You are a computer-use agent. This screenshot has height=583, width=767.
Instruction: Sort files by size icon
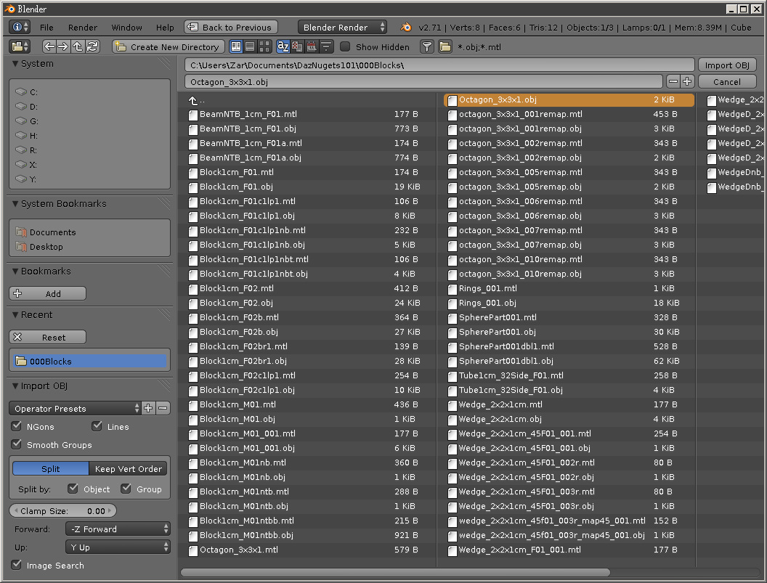point(326,46)
